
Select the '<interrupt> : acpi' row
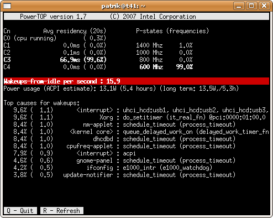coord(75,153)
